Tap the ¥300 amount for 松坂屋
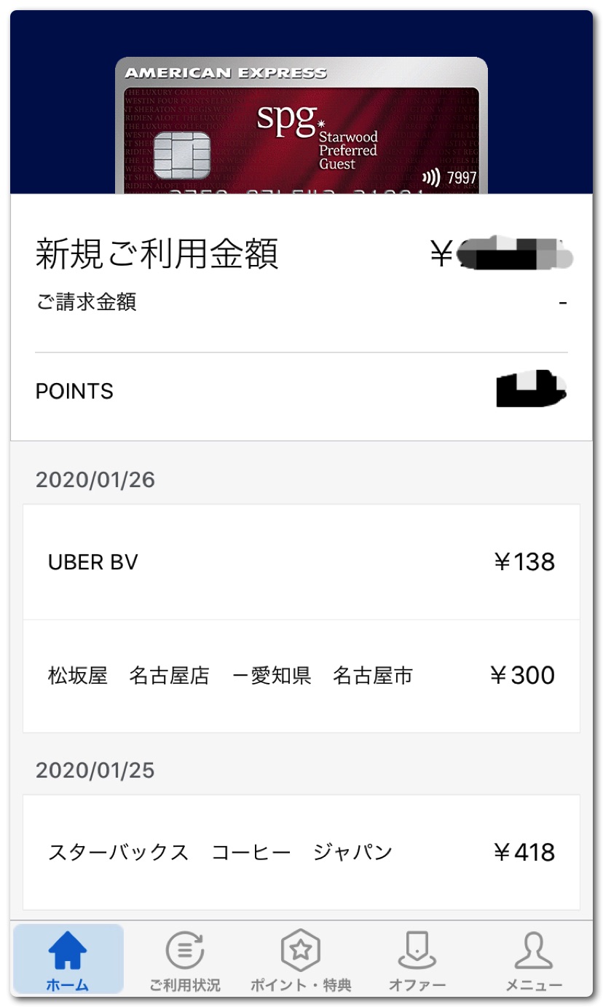 tap(523, 676)
